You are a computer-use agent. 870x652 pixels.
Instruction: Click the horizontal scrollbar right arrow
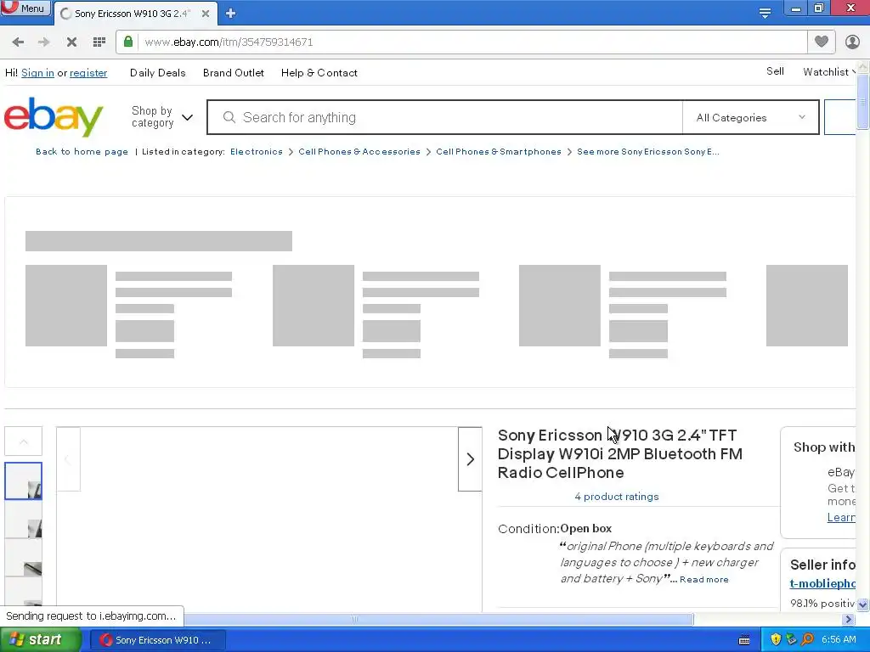849,619
